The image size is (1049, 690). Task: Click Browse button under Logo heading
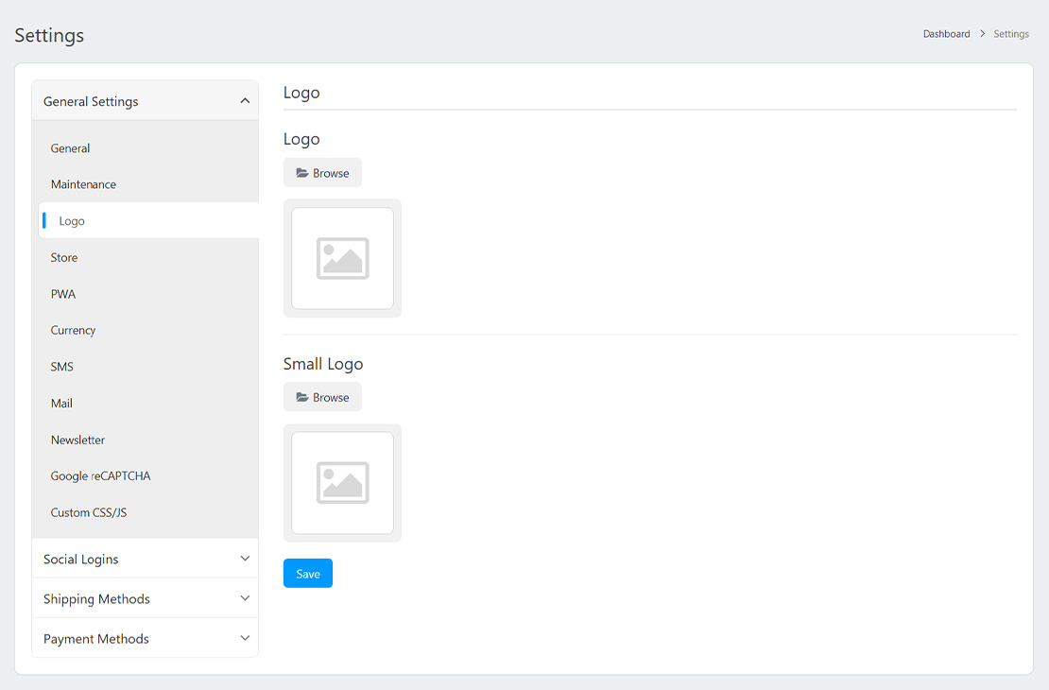click(322, 173)
